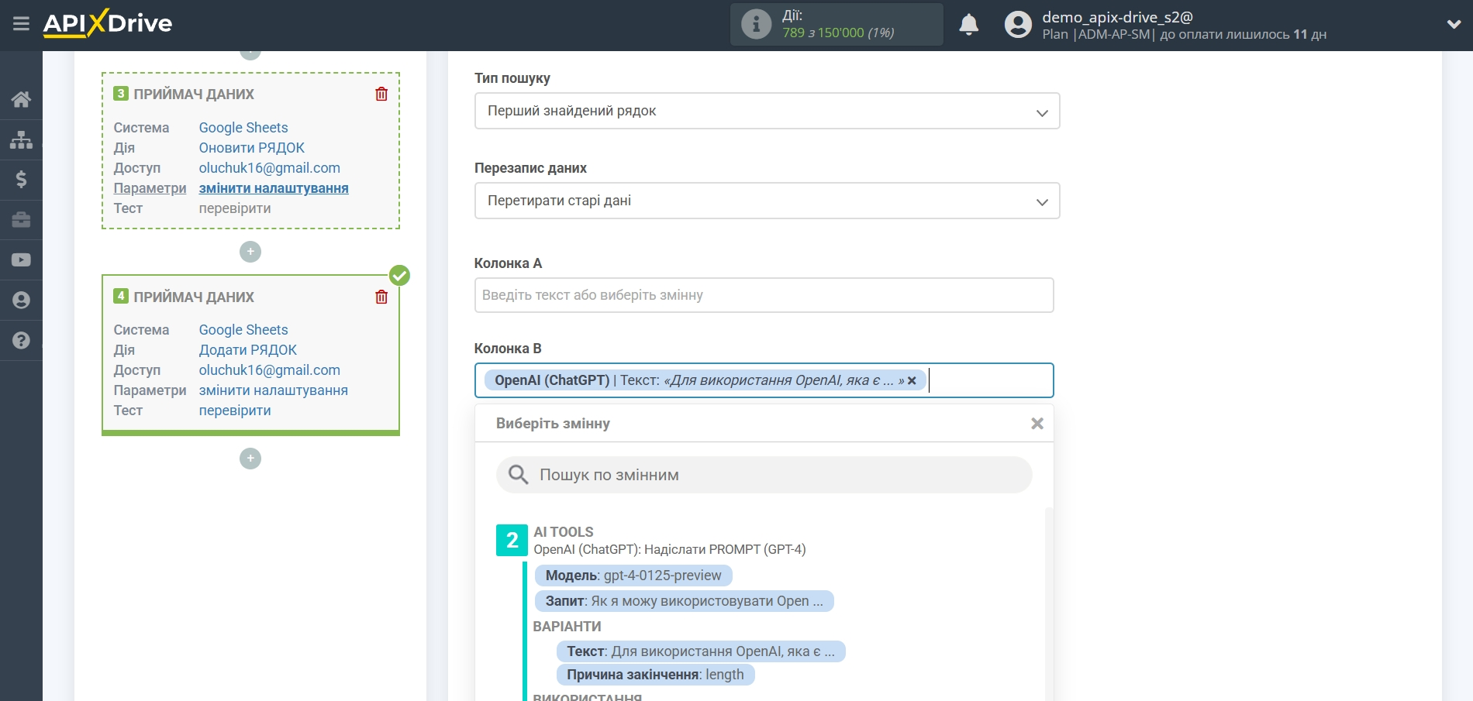Click the variable search magnifier icon
1473x701 pixels.
coord(518,474)
